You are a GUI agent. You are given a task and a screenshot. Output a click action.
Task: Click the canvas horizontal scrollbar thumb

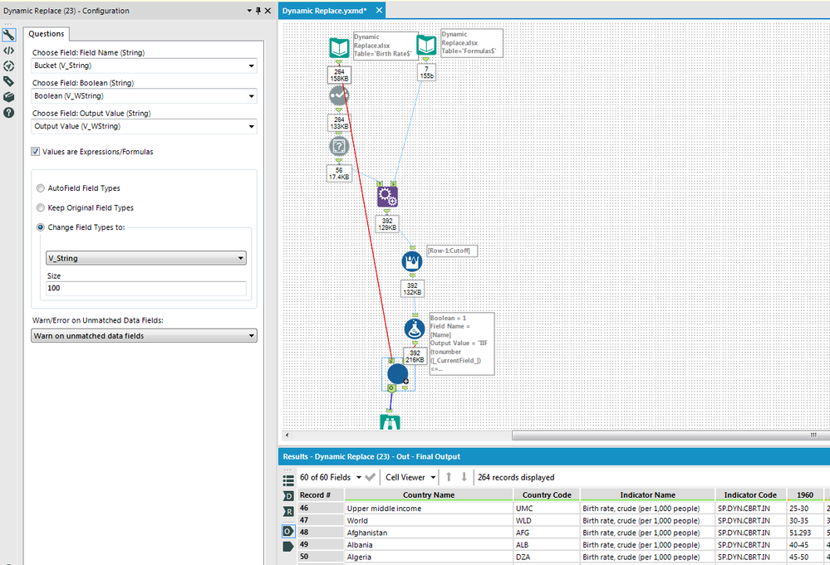670,435
